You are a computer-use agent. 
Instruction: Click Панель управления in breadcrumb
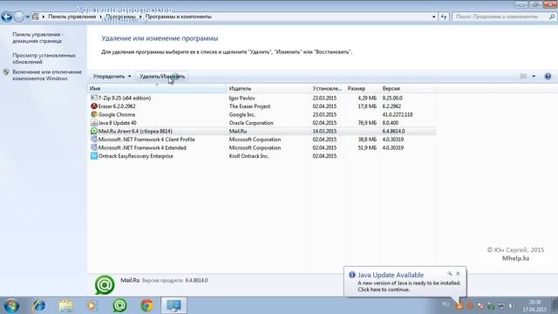click(71, 17)
